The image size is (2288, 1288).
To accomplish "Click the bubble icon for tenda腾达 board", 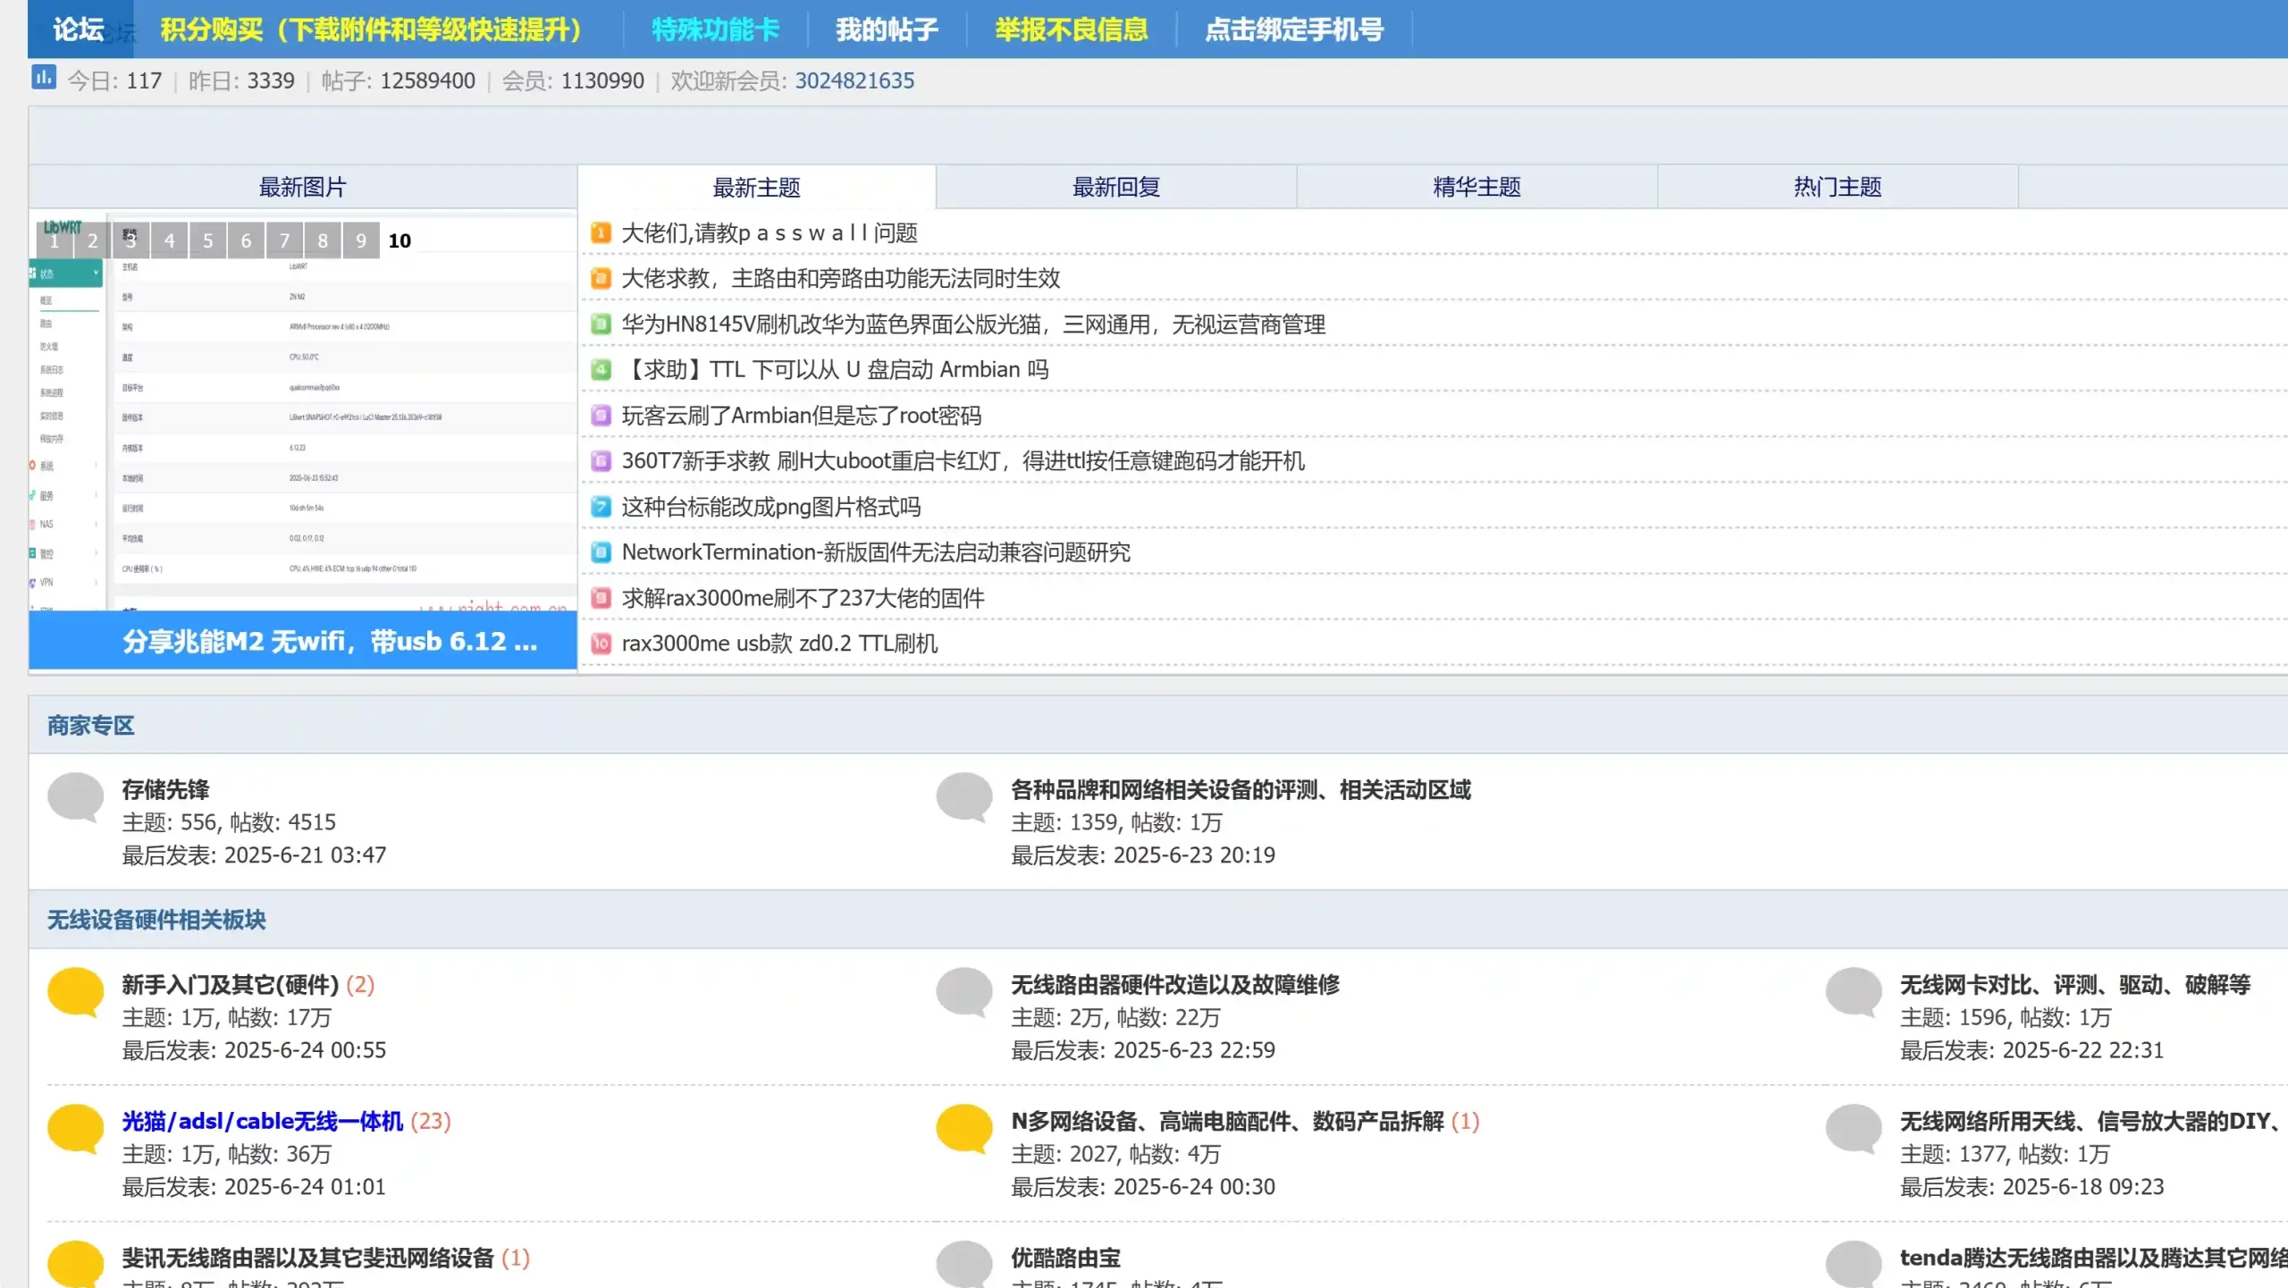I will (x=1854, y=1264).
